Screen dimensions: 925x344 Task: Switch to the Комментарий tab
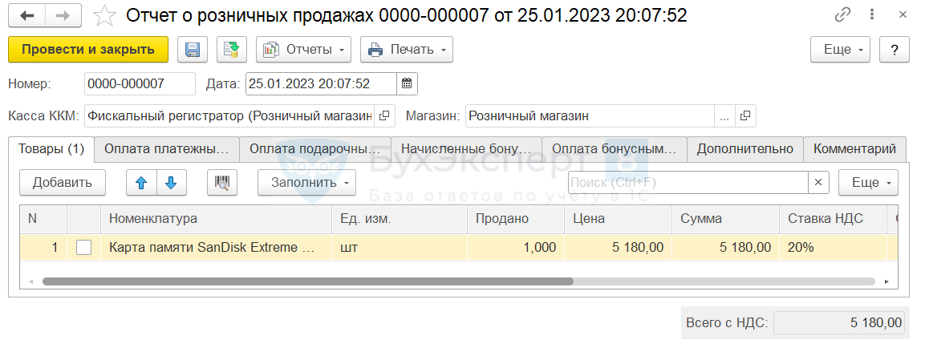854,149
